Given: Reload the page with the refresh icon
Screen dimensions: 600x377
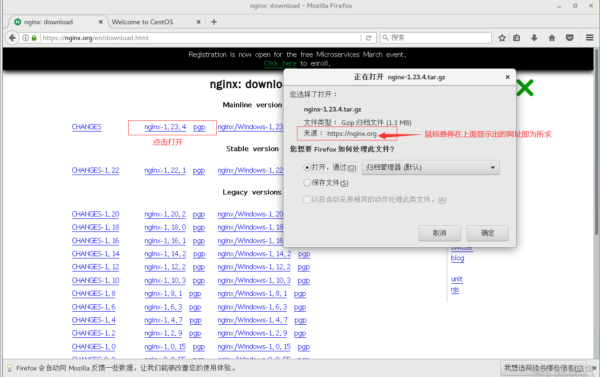Looking at the screenshot, I should click(x=368, y=38).
